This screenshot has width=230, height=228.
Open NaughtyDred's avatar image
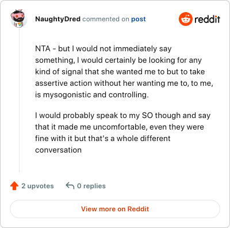tap(19, 18)
